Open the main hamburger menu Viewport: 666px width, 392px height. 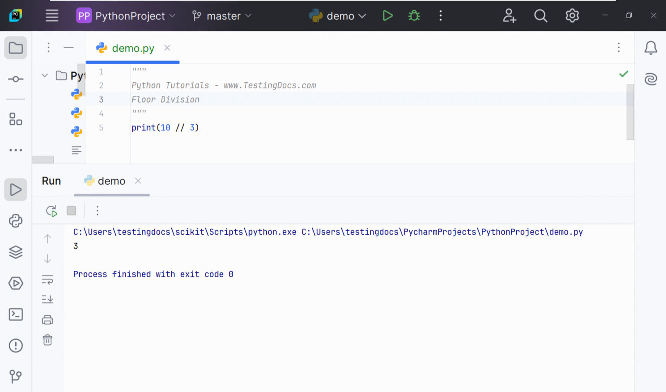pyautogui.click(x=52, y=16)
